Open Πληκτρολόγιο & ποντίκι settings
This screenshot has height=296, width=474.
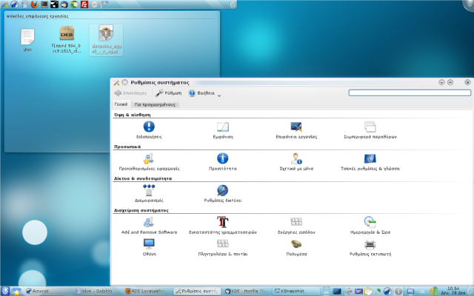point(223,247)
